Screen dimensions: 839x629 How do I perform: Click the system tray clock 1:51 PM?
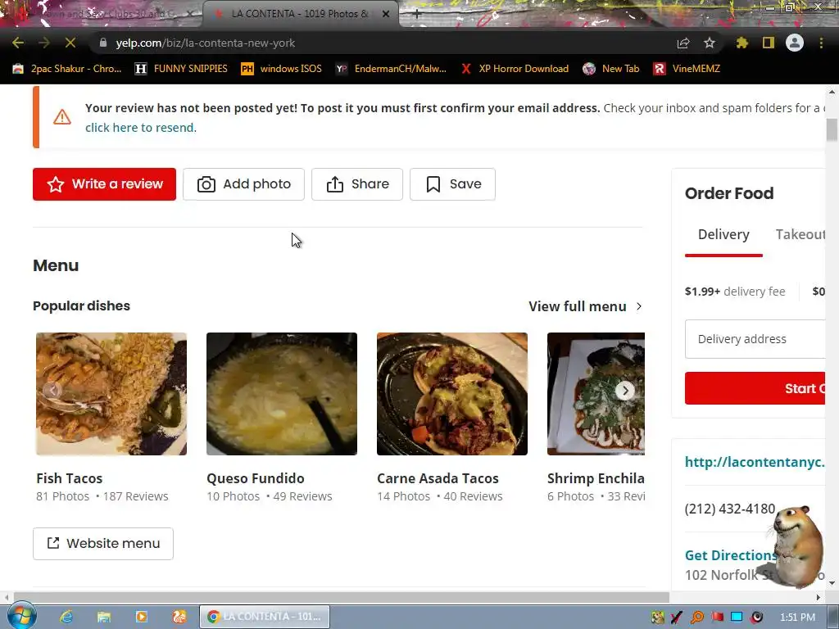798,618
